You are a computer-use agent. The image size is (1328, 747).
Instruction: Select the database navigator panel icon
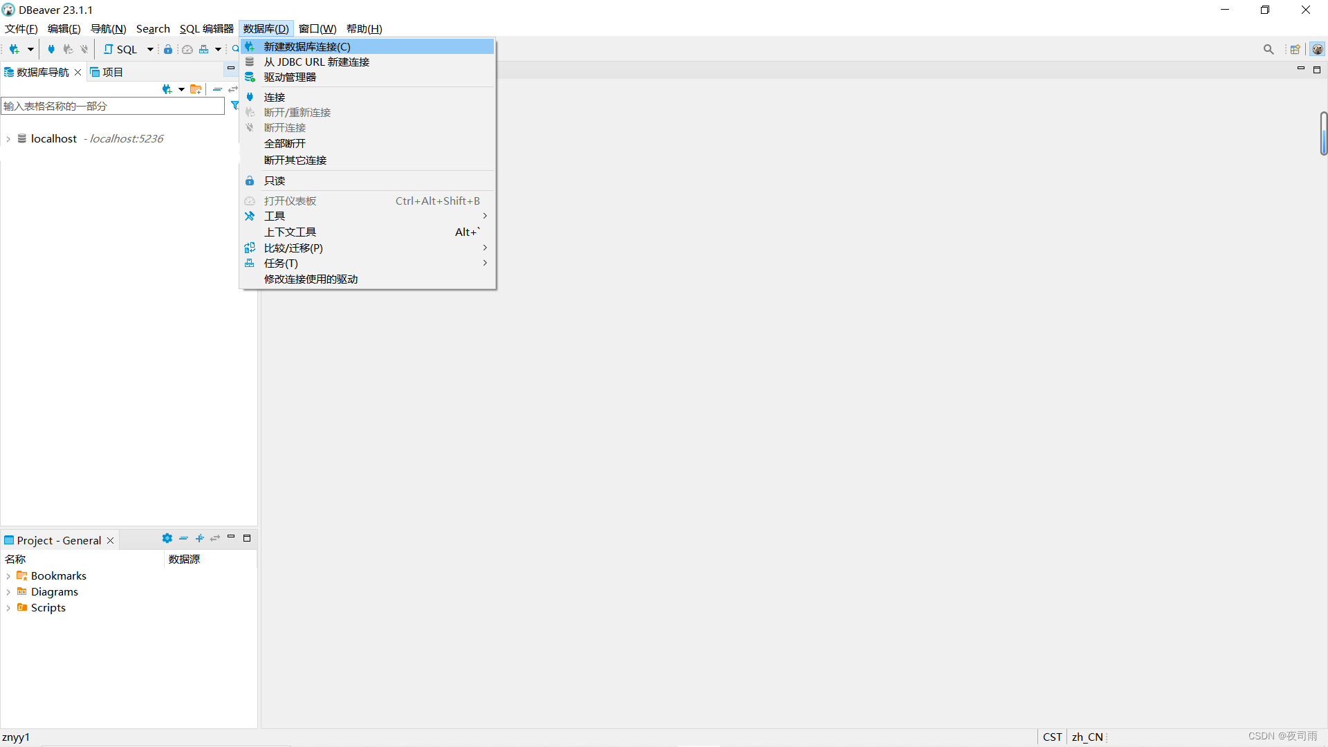[x=8, y=71]
